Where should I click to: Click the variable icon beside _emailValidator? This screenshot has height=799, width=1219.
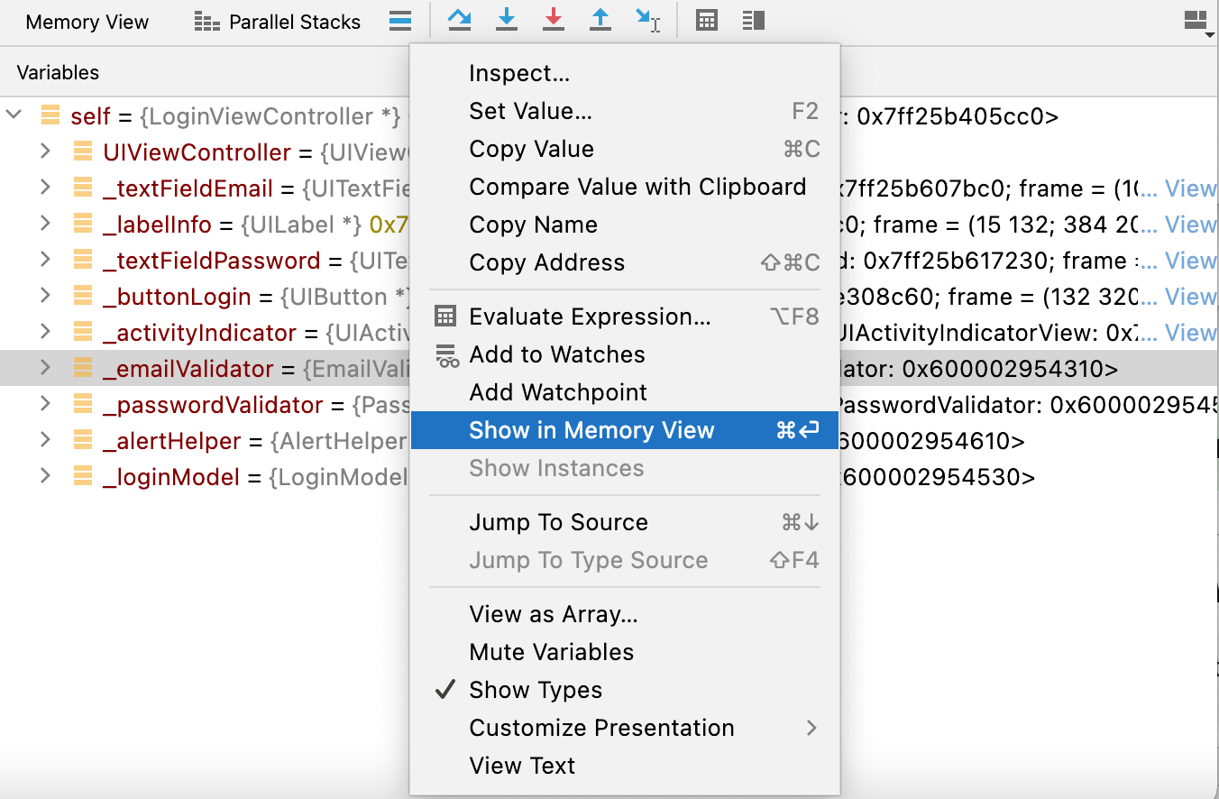(83, 369)
